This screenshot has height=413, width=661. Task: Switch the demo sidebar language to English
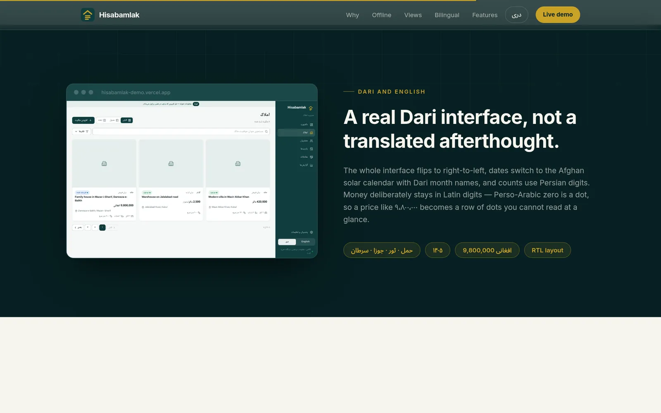[306, 242]
